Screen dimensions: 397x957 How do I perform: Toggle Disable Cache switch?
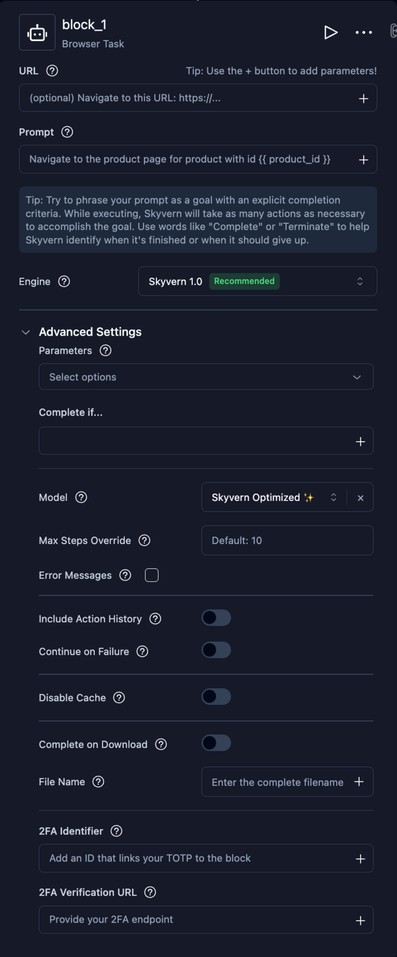pos(216,697)
